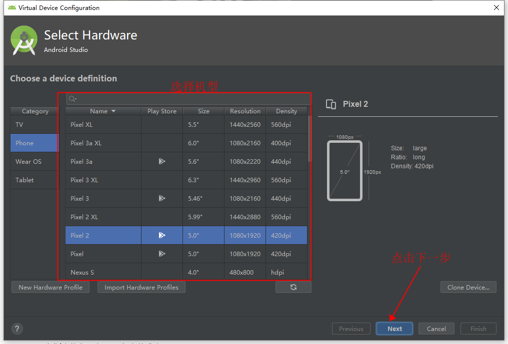
Task: Click the 1440x2960 resolution cell
Action: 245,180
